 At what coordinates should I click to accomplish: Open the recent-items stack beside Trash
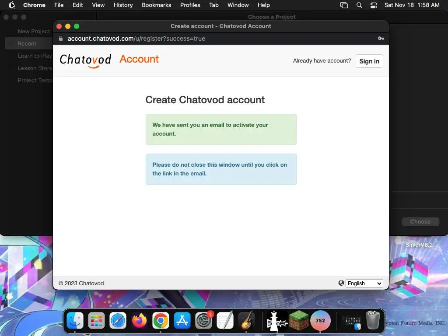point(351,322)
